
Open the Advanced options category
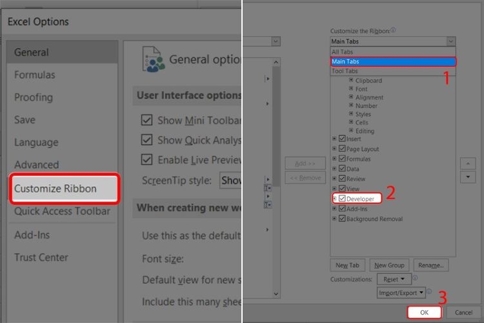pyautogui.click(x=36, y=165)
